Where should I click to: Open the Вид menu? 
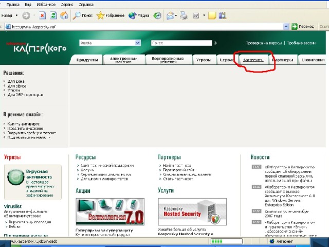point(28,4)
